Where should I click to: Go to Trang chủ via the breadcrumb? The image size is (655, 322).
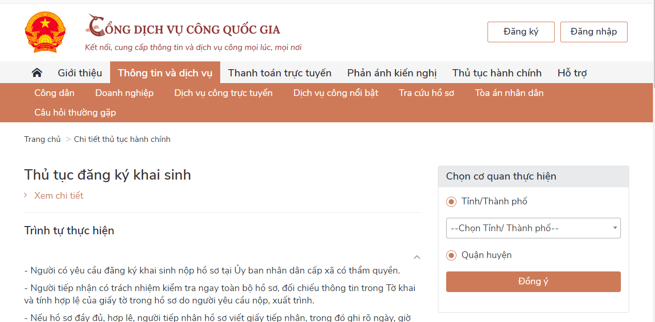pos(42,139)
